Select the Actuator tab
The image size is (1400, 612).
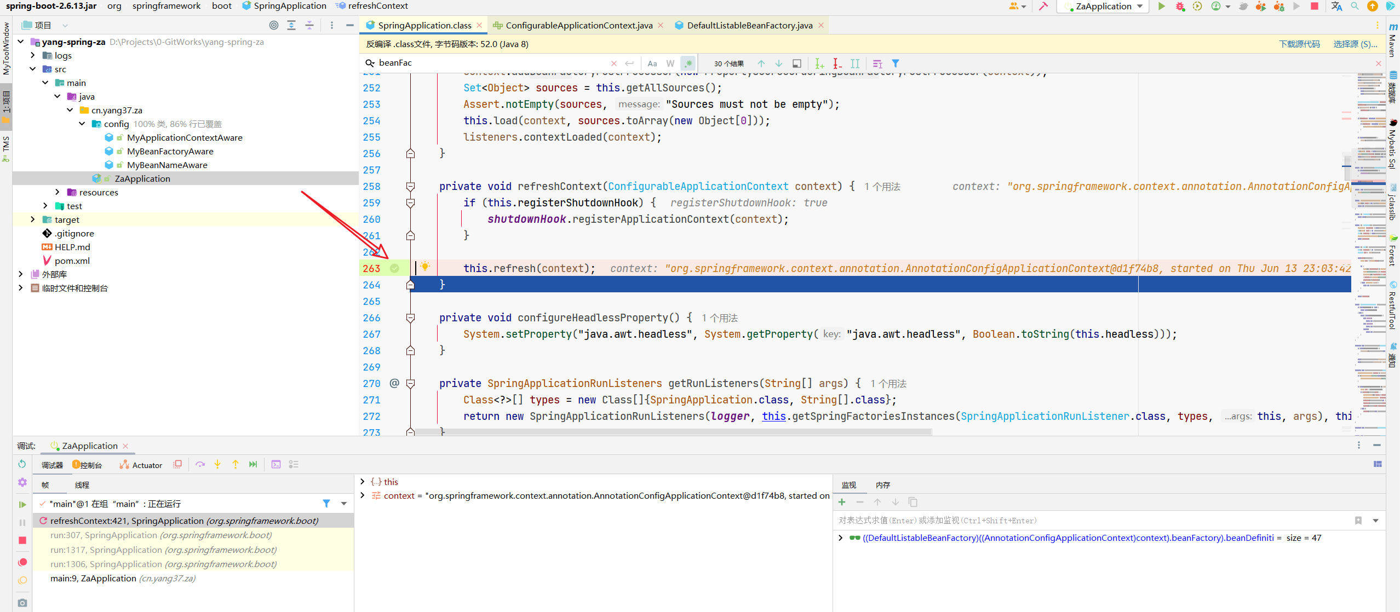click(141, 465)
